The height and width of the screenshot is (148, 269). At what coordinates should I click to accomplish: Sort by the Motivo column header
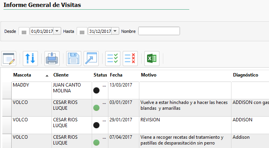pos(149,75)
